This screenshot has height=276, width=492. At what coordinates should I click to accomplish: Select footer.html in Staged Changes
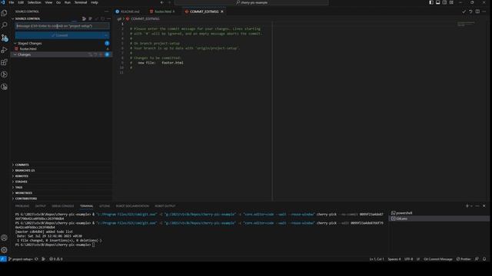(61, 49)
